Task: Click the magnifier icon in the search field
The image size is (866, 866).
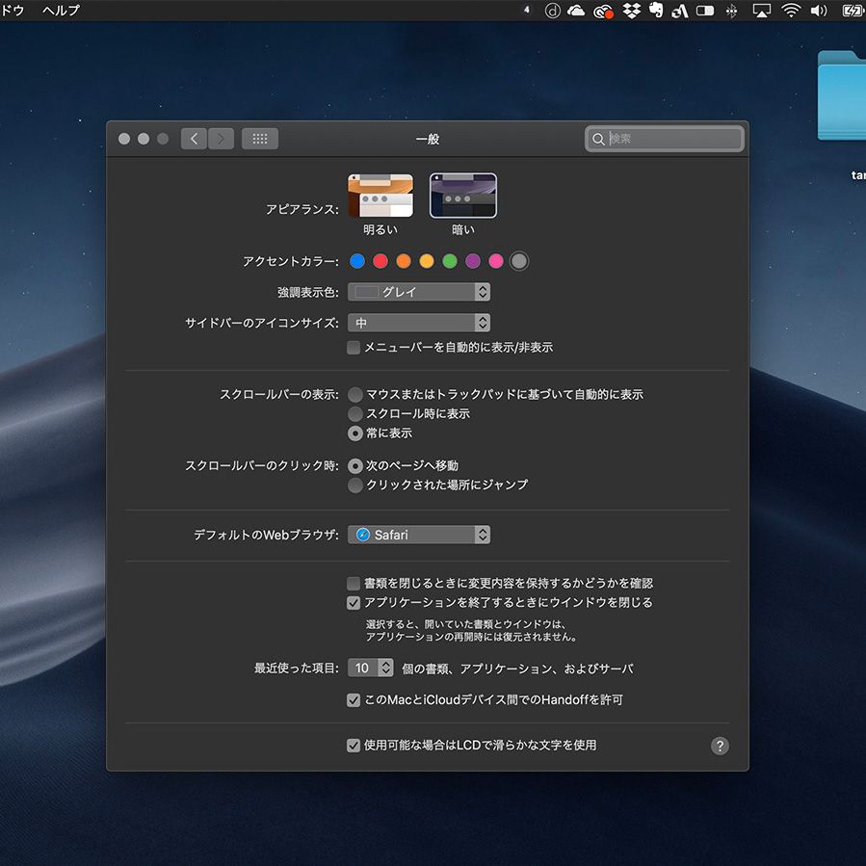Action: tap(598, 139)
